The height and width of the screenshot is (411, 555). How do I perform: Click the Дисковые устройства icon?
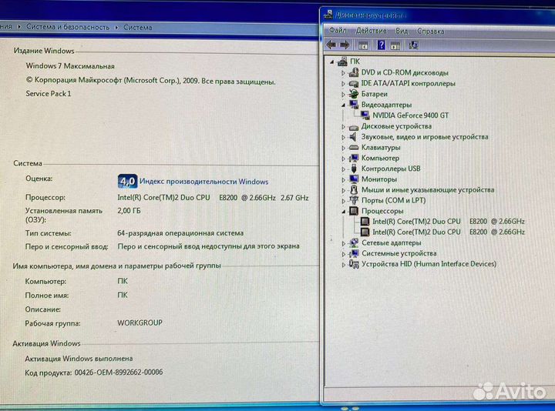[x=354, y=126]
